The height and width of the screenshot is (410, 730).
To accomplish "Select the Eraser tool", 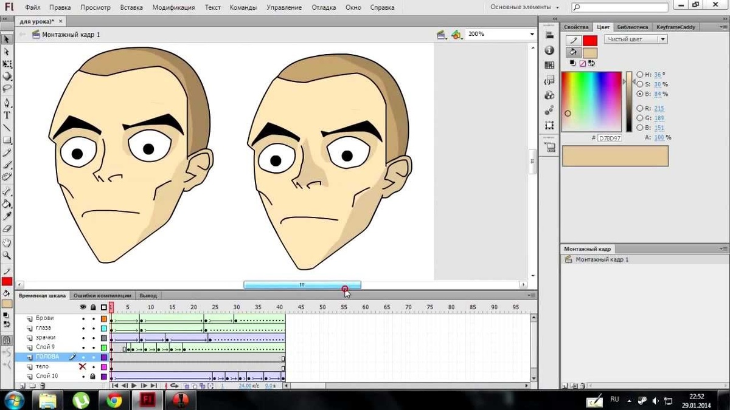I will tap(7, 229).
